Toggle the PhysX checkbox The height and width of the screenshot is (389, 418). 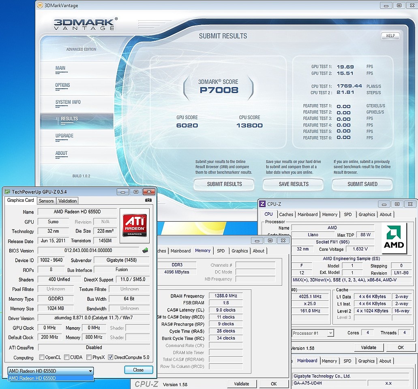click(89, 357)
